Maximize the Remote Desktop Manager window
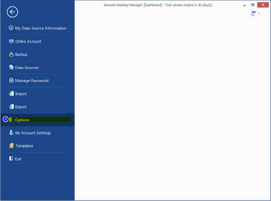 253,5
